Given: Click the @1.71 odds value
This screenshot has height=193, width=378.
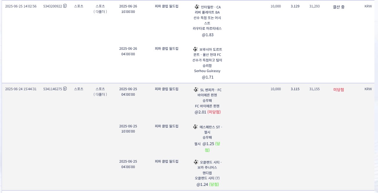Looking at the screenshot, I should (208, 77).
